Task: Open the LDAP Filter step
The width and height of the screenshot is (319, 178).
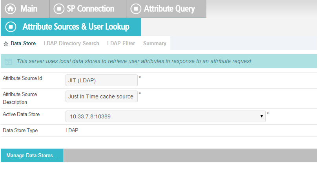Action: [x=121, y=43]
